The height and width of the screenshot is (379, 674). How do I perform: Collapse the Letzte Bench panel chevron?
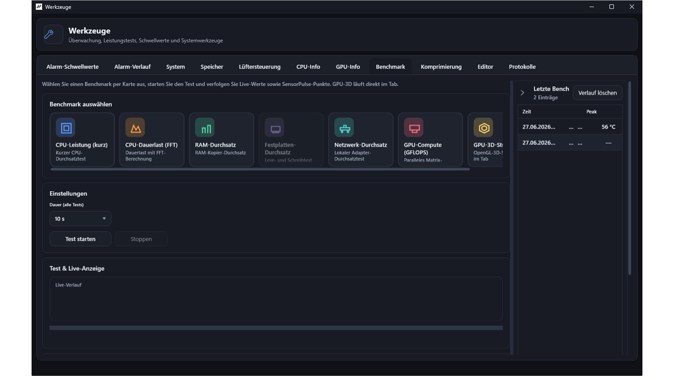[522, 93]
